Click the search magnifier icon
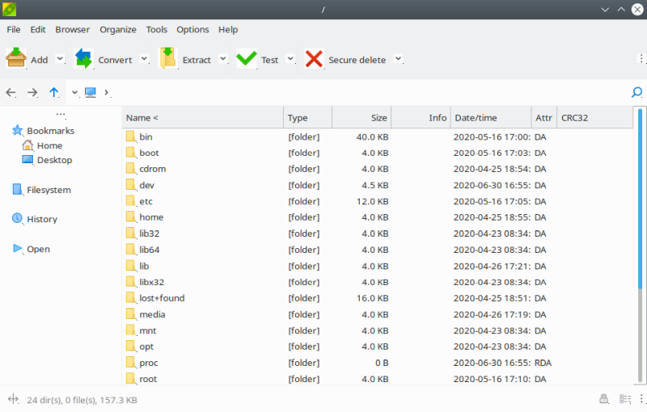The height and width of the screenshot is (412, 647). (636, 93)
